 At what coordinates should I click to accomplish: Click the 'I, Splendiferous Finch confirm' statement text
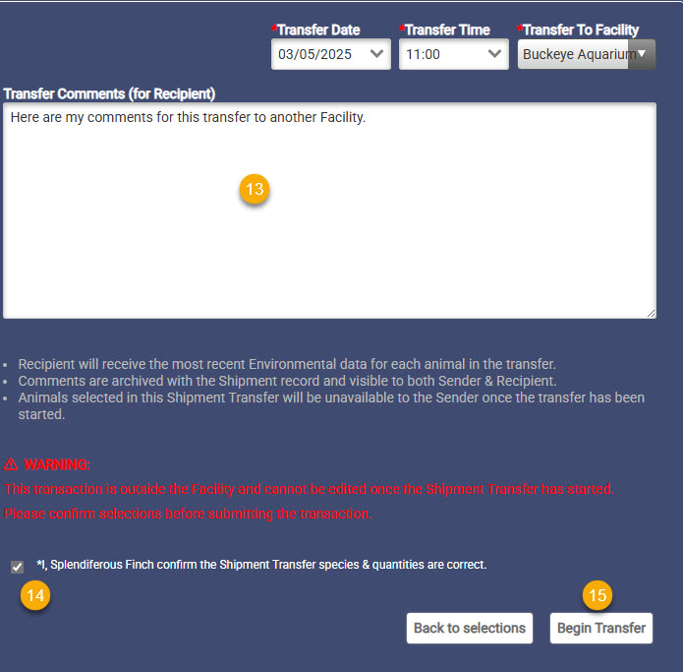coord(261,565)
